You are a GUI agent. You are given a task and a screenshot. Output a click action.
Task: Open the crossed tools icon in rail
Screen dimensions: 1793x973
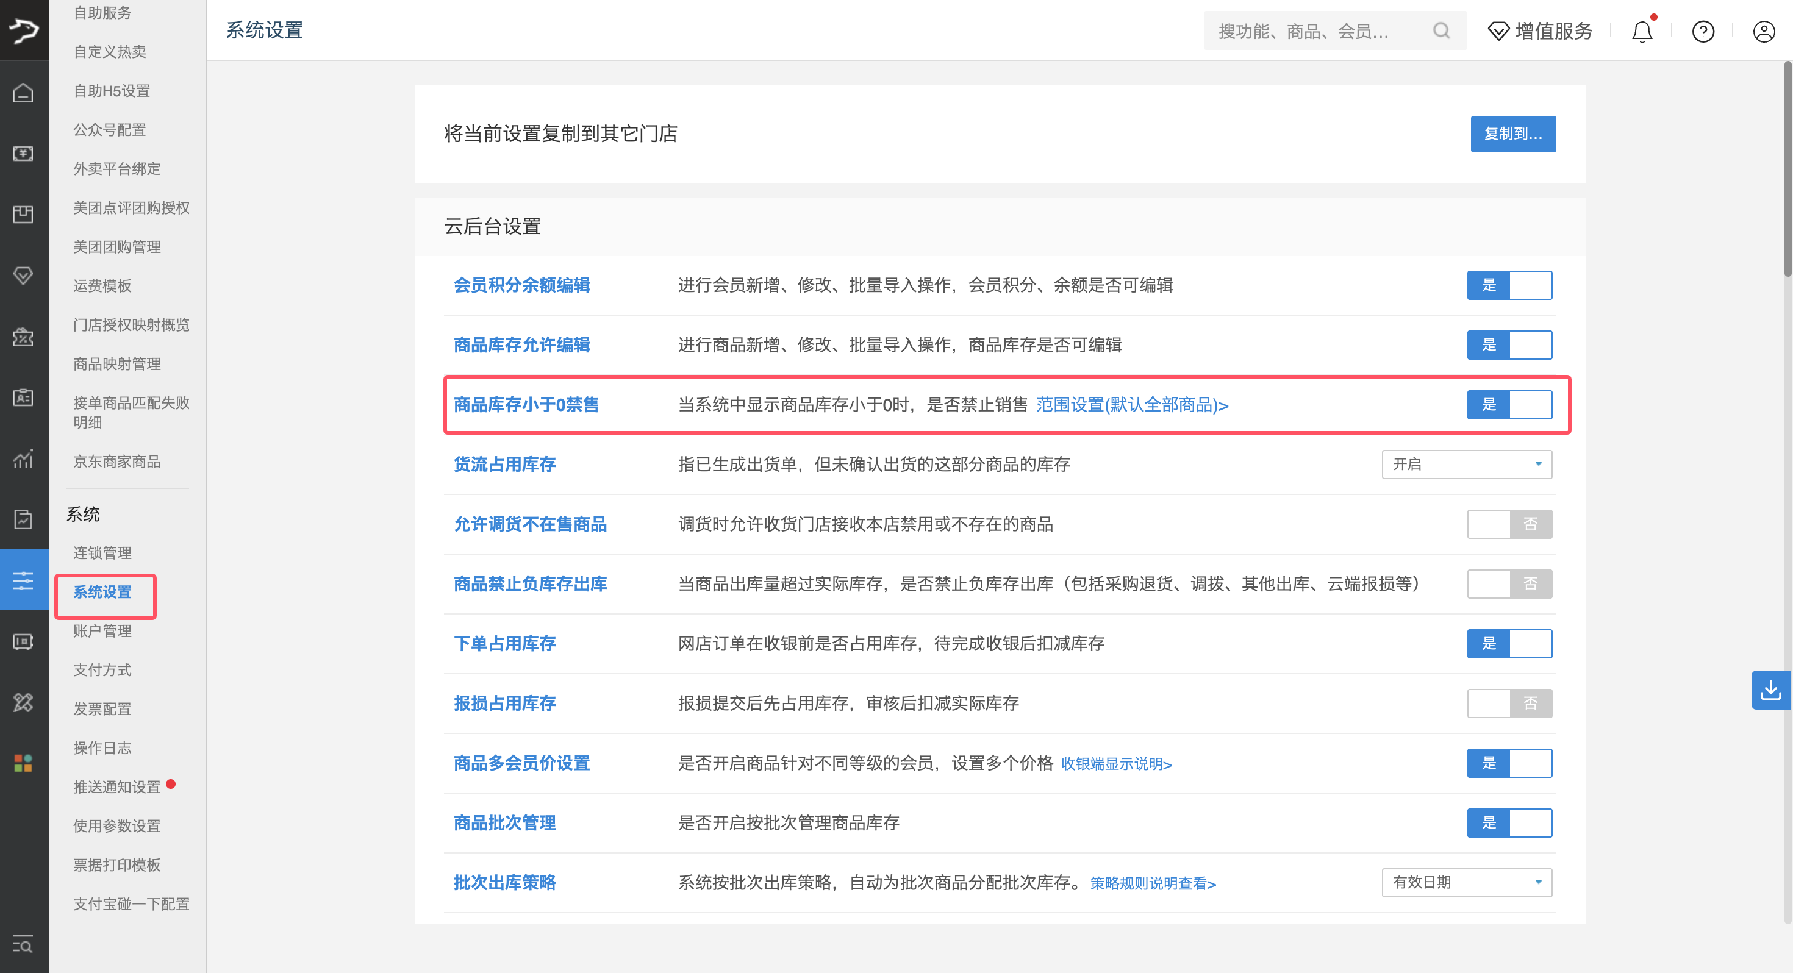click(x=24, y=702)
